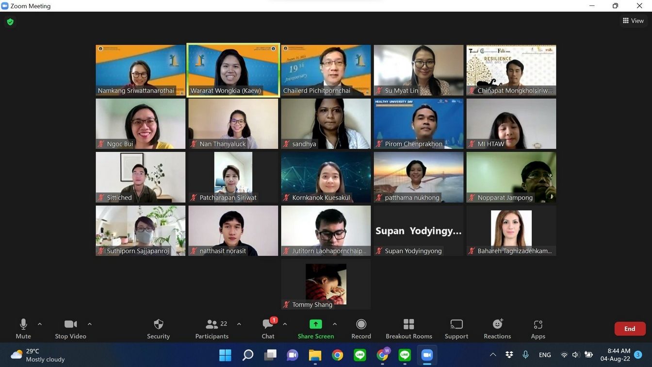
Task: Expand video options arrow beside Stop Video
Action: pyautogui.click(x=89, y=324)
